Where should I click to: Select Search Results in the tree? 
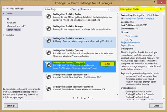tap(14, 30)
